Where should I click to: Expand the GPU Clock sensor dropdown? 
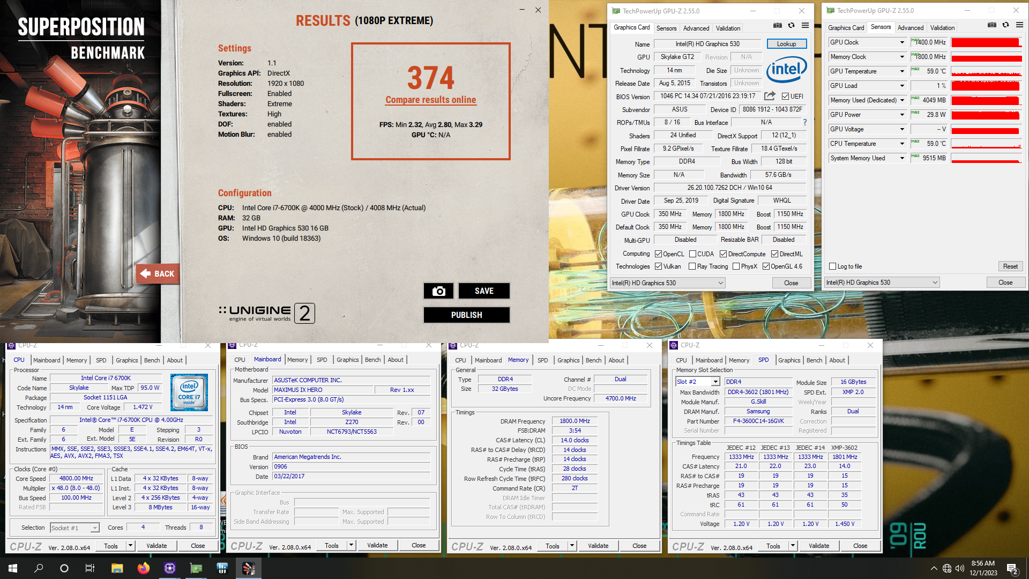point(902,42)
